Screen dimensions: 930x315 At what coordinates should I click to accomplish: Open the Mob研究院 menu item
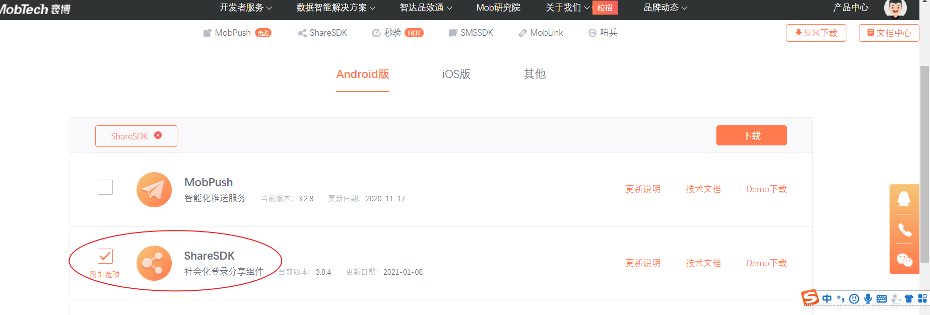[498, 8]
